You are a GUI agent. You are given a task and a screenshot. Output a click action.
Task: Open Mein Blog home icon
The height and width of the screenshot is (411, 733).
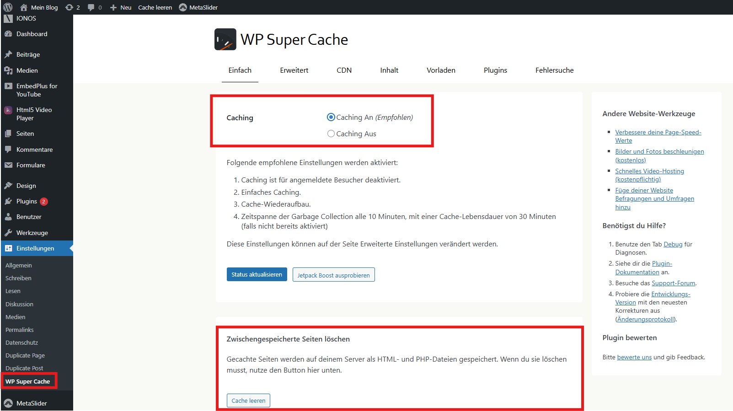pyautogui.click(x=24, y=7)
